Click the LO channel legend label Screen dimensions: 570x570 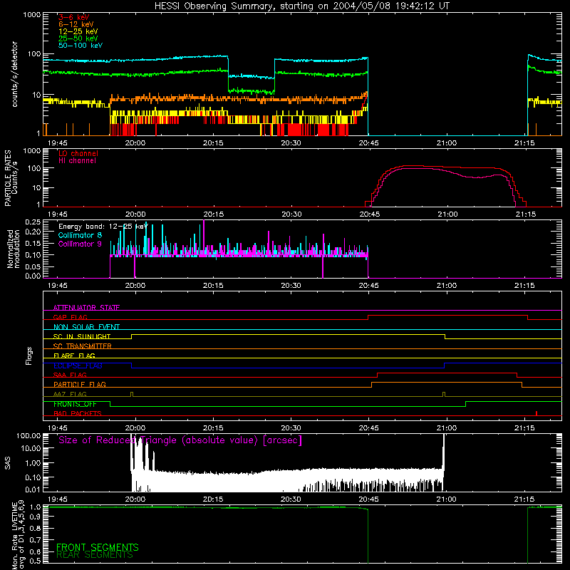tap(78, 154)
